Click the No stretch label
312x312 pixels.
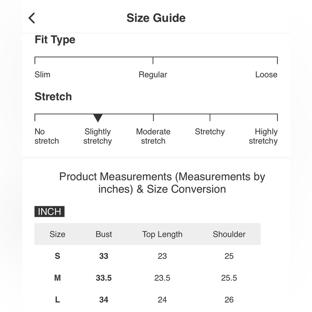pos(47,136)
